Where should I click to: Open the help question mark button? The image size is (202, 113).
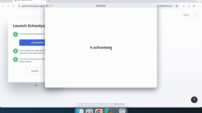pyautogui.click(x=194, y=100)
